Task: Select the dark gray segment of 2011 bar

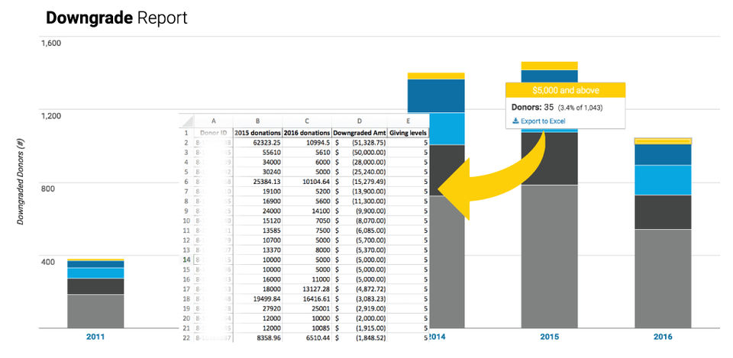Action: pyautogui.click(x=95, y=286)
